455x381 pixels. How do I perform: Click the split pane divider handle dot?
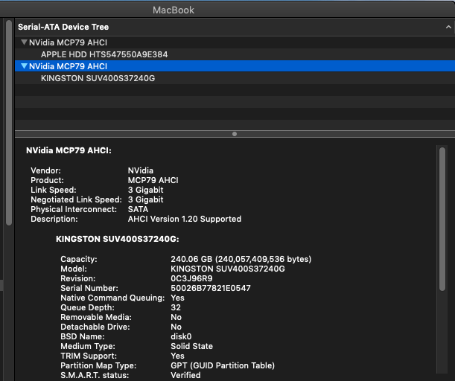[235, 134]
